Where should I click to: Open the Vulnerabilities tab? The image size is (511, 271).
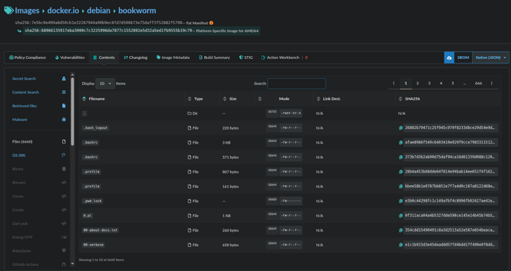(x=70, y=58)
